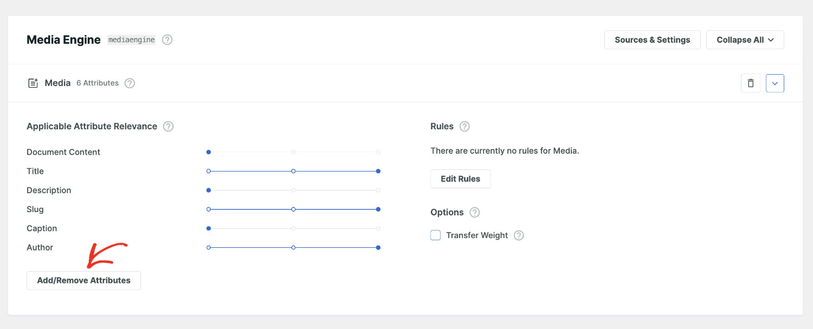Viewport: 813px width, 329px height.
Task: Click the Media source document icon
Action: click(33, 83)
